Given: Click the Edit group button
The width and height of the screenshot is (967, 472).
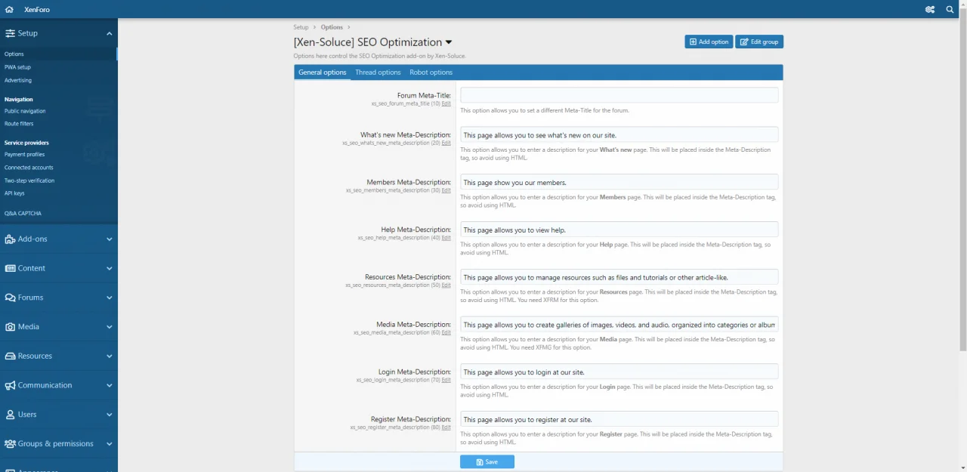Looking at the screenshot, I should coord(759,42).
